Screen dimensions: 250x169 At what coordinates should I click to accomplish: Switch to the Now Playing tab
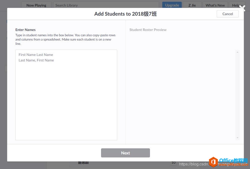click(x=36, y=5)
